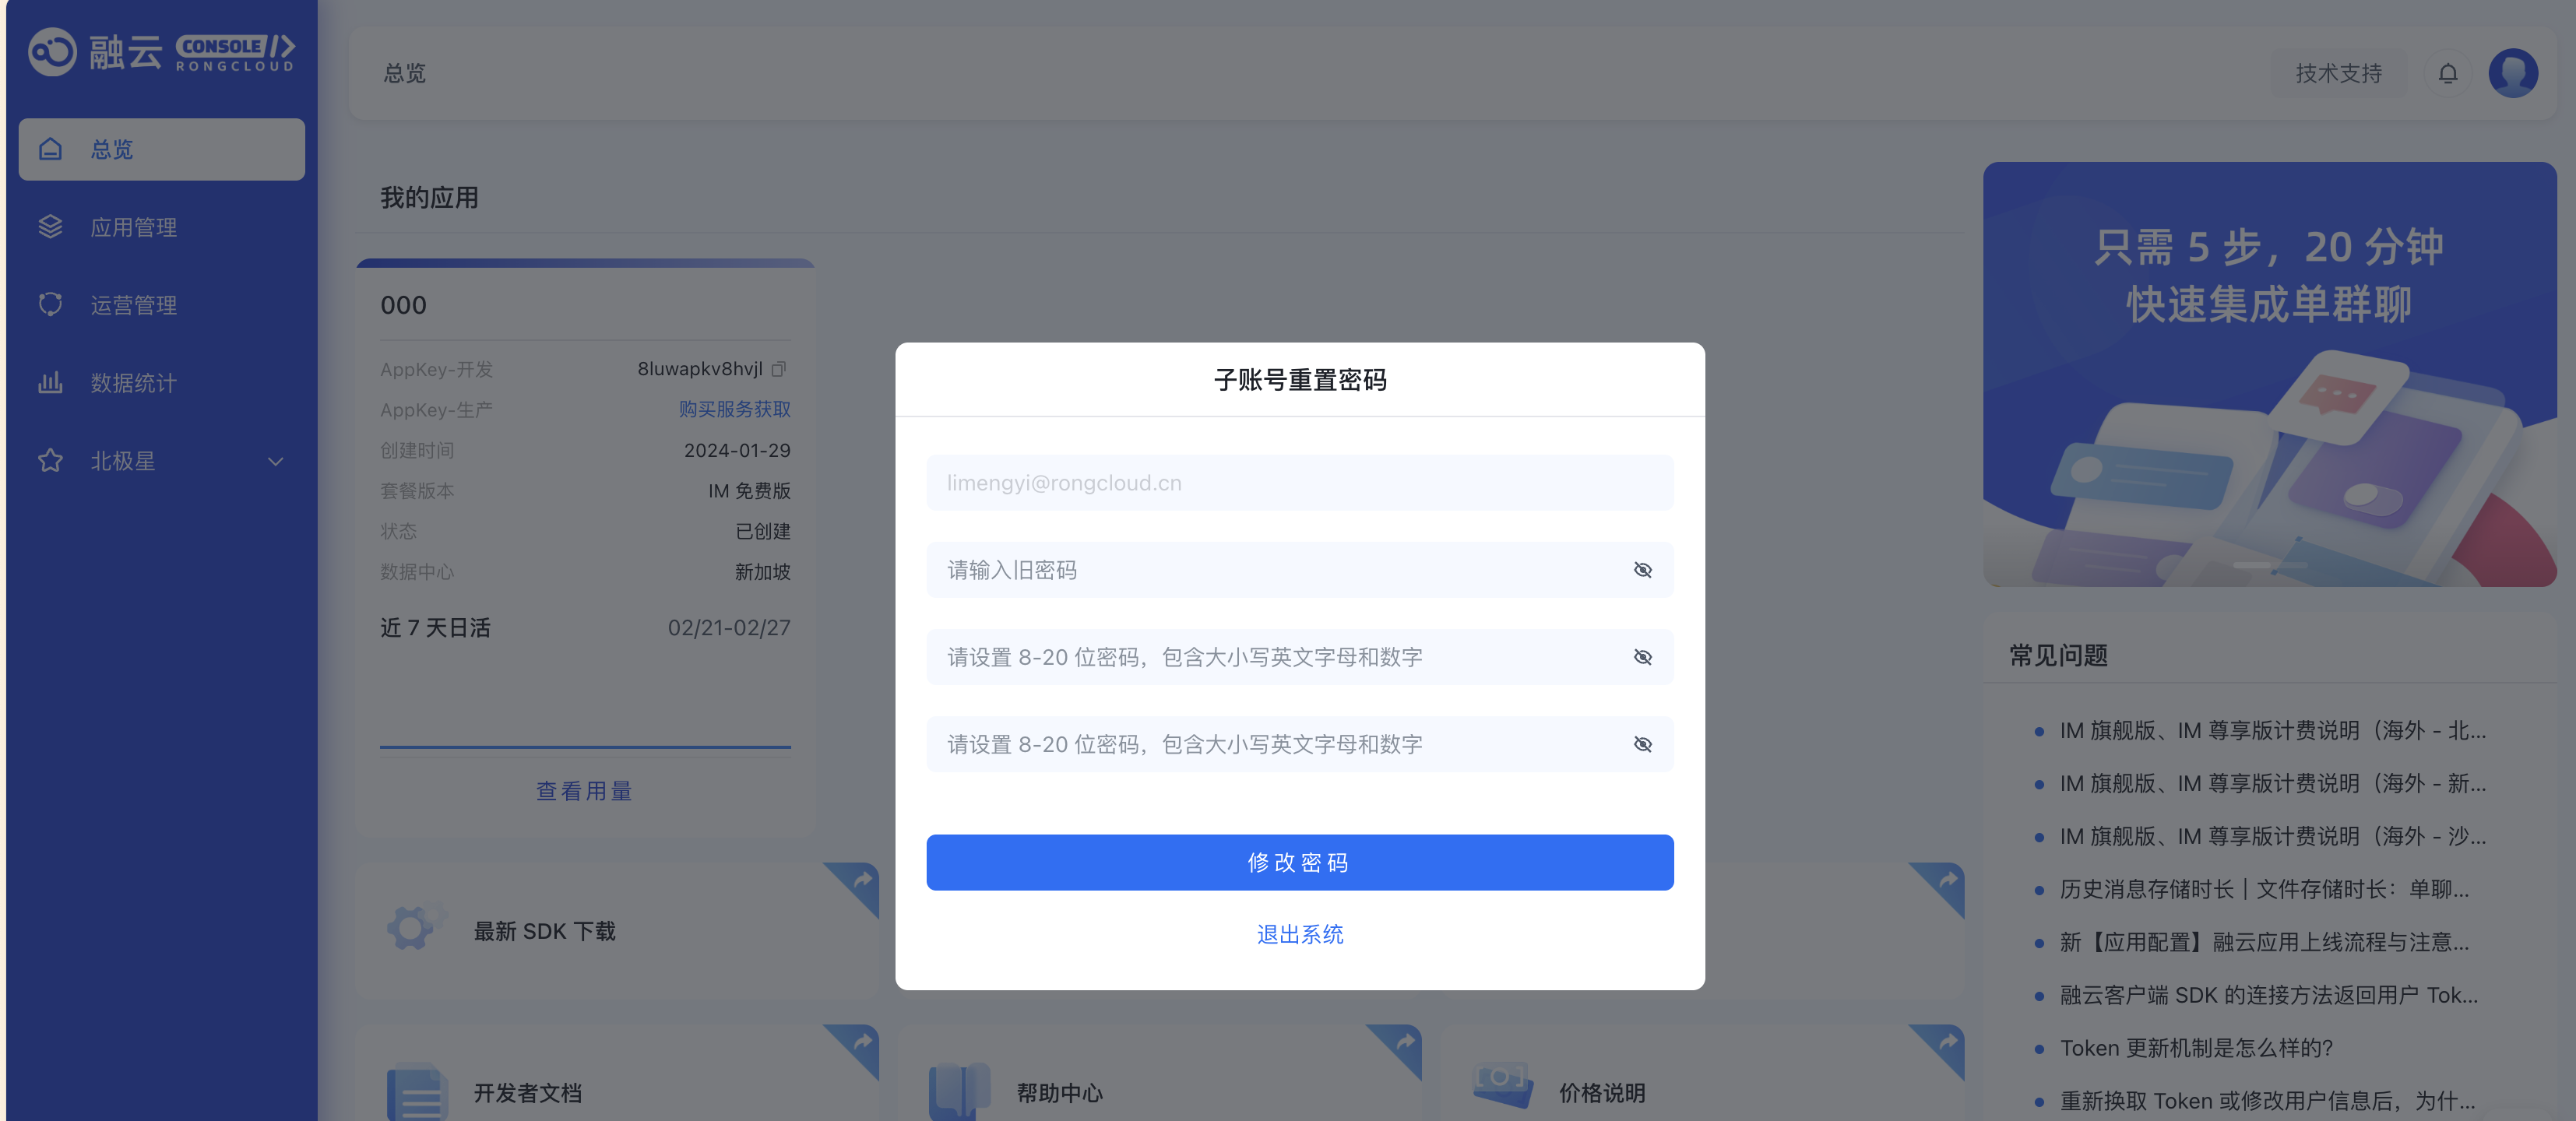The width and height of the screenshot is (2576, 1121).
Task: Copy the AppKey using the copy icon
Action: 779,369
